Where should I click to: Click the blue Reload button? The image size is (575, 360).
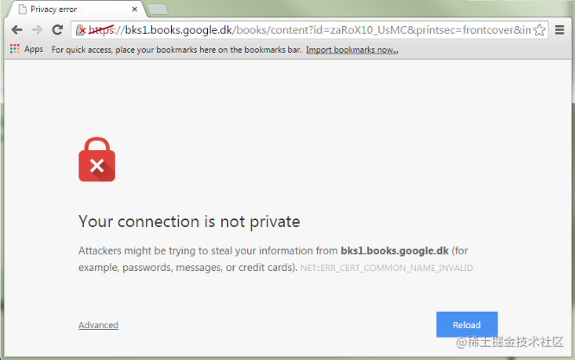click(x=467, y=325)
